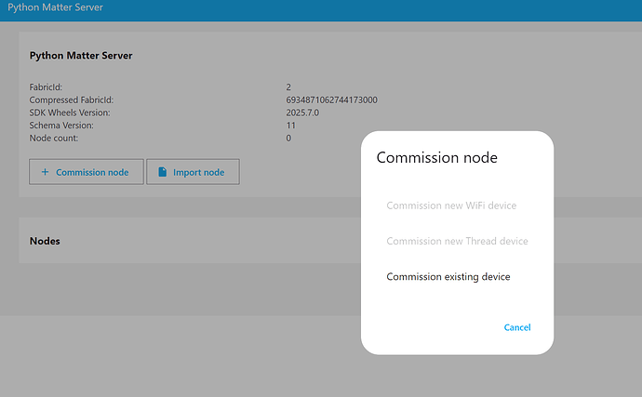Click the Compressed FabricId value 6934871062744173000
The height and width of the screenshot is (397, 642).
pos(331,99)
